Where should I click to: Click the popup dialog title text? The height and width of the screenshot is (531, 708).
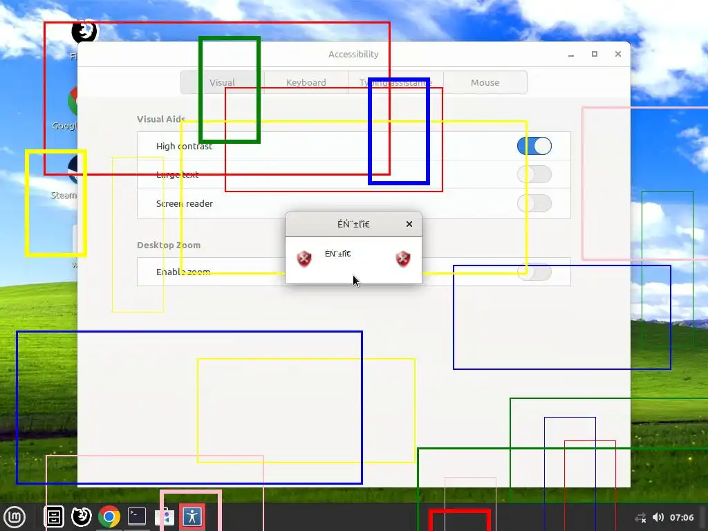pyautogui.click(x=353, y=225)
